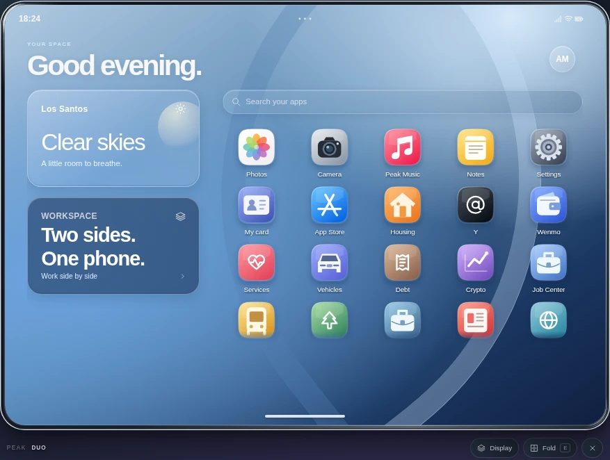Launch the App Store
Image resolution: width=610 pixels, height=460 pixels.
330,205
